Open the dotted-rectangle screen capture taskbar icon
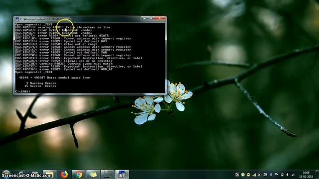 (108, 175)
